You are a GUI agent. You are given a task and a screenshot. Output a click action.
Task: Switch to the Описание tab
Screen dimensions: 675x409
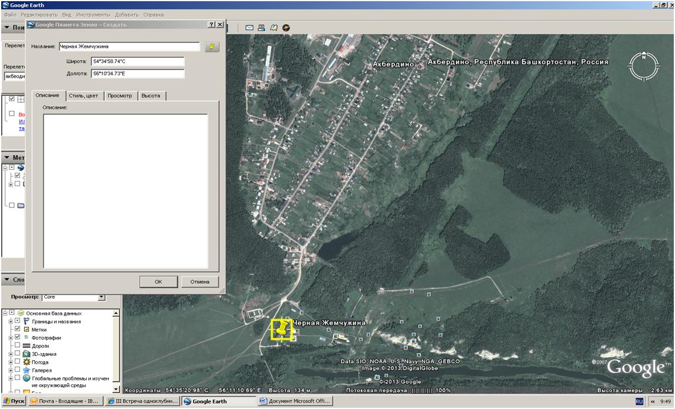pyautogui.click(x=48, y=95)
